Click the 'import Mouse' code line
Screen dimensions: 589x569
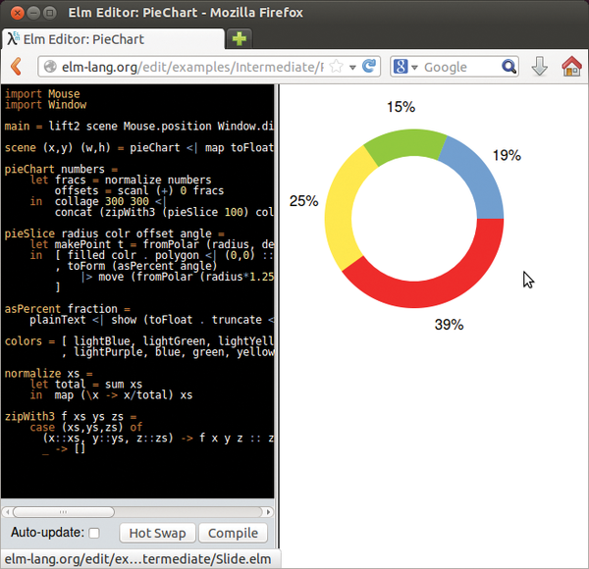[42, 94]
